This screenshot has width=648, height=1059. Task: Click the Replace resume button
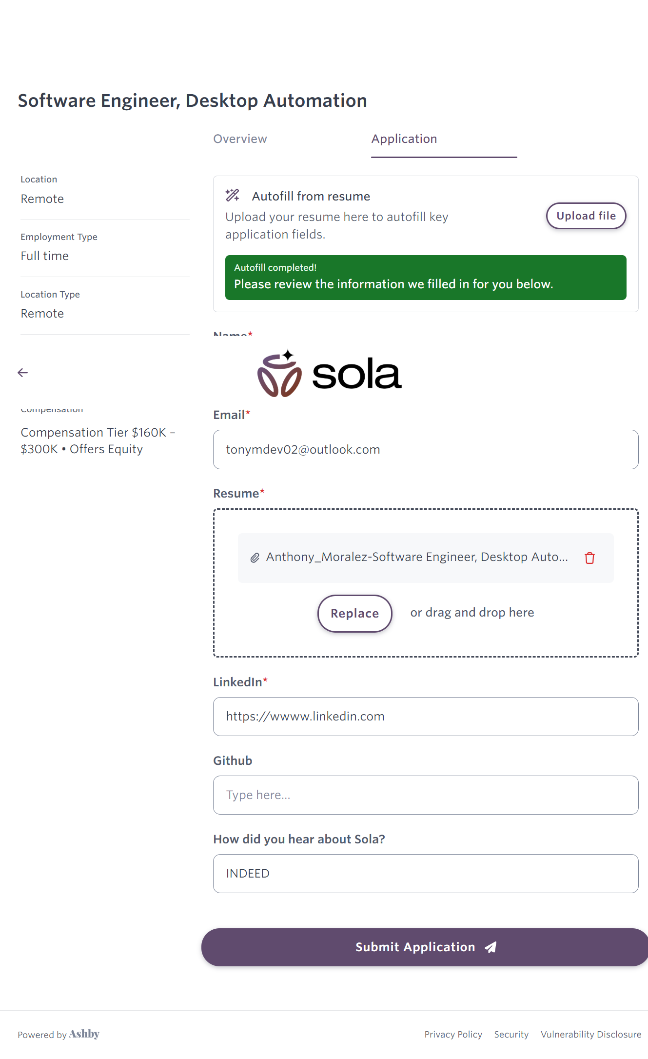(354, 613)
